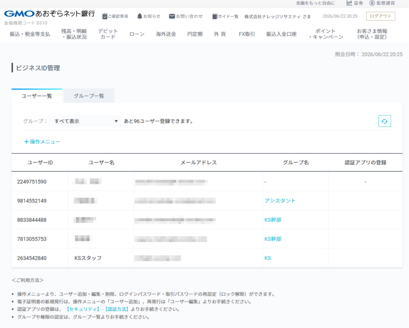
Task: Refresh the user list with reload icon
Action: 384,121
